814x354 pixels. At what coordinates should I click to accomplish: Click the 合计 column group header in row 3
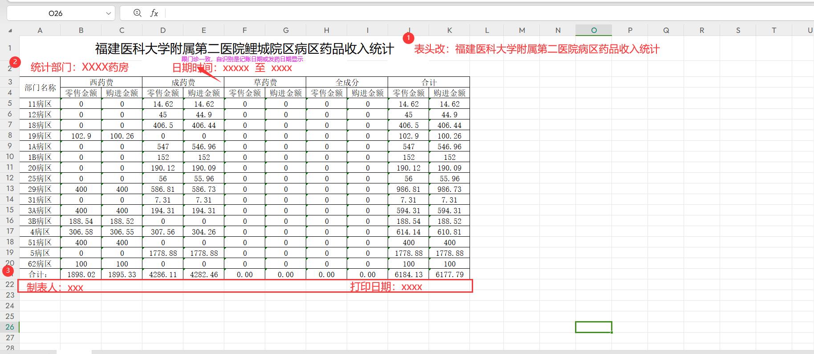(x=429, y=82)
